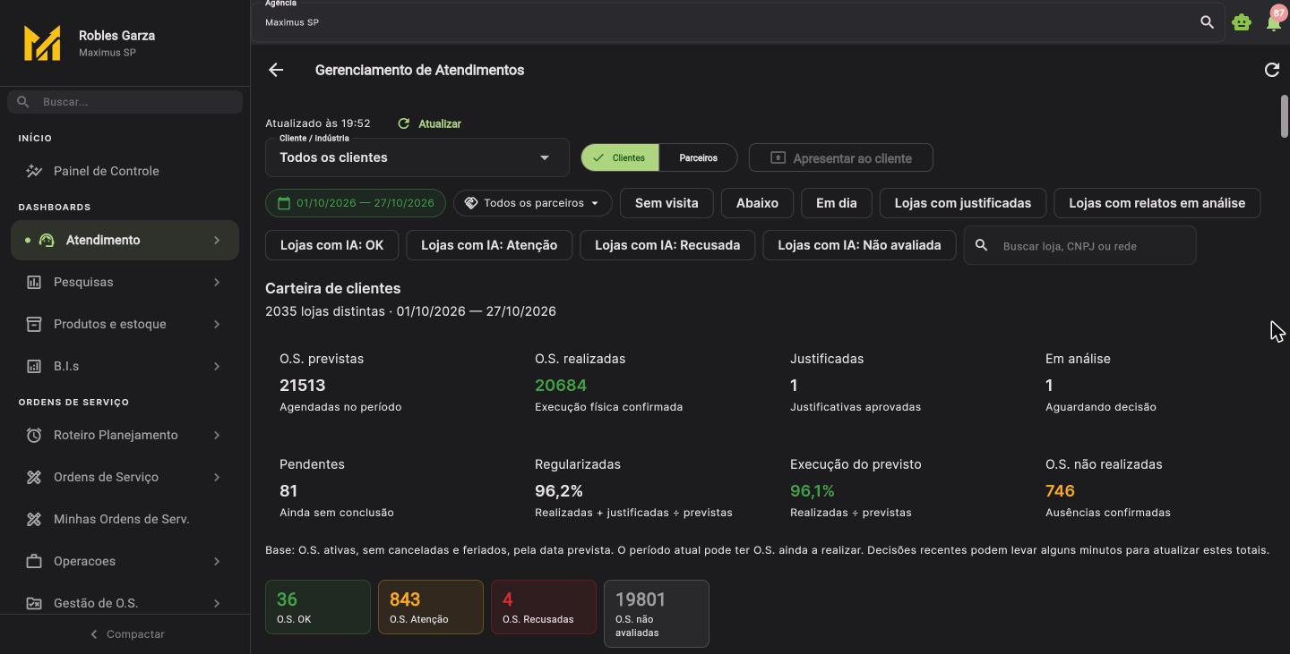Viewport: 1290px width, 654px height.
Task: Select the Clientes toggle option
Action: pyautogui.click(x=620, y=157)
